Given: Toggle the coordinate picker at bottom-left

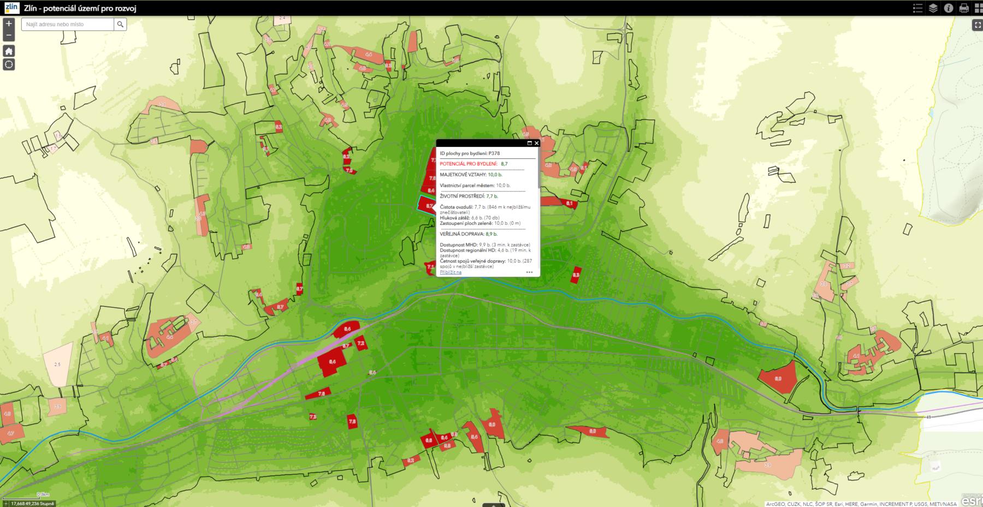Looking at the screenshot, I should pyautogui.click(x=6, y=504).
